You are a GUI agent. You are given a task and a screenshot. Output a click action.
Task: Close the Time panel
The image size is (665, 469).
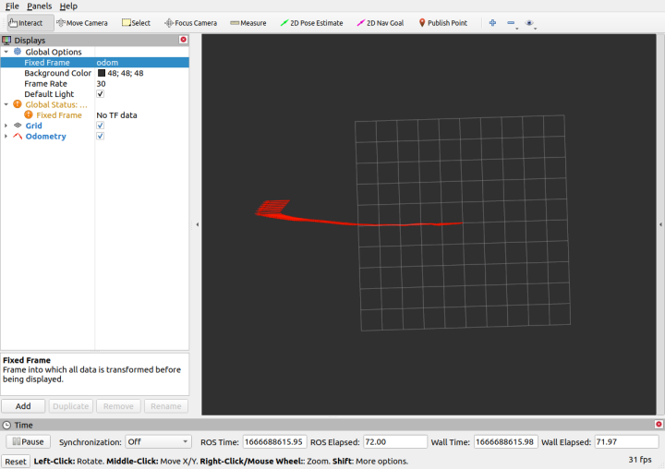659,424
